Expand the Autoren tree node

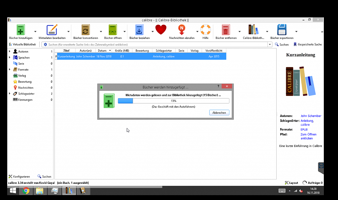pos(10,51)
